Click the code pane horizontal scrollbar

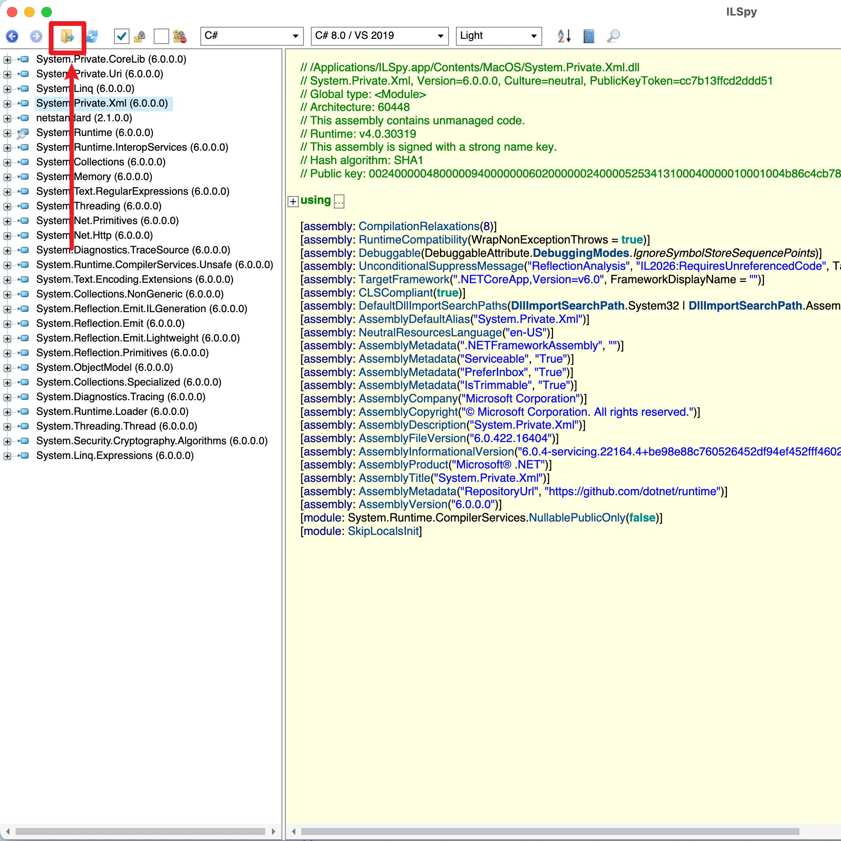(x=549, y=831)
